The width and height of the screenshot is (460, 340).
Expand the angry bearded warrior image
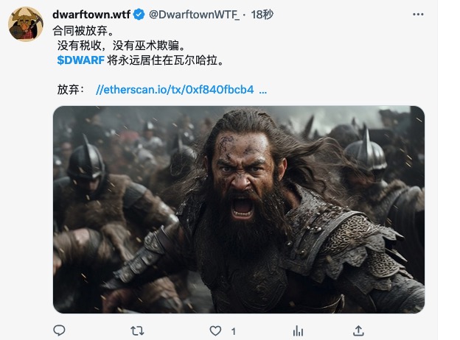tap(239, 210)
